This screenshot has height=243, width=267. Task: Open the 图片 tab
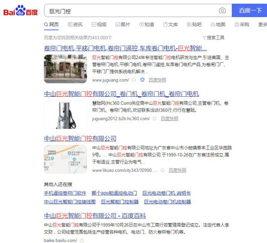coord(123,25)
